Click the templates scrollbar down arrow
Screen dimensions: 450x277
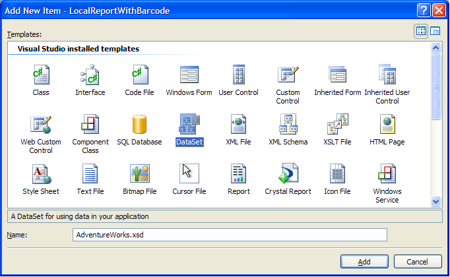coord(435,201)
